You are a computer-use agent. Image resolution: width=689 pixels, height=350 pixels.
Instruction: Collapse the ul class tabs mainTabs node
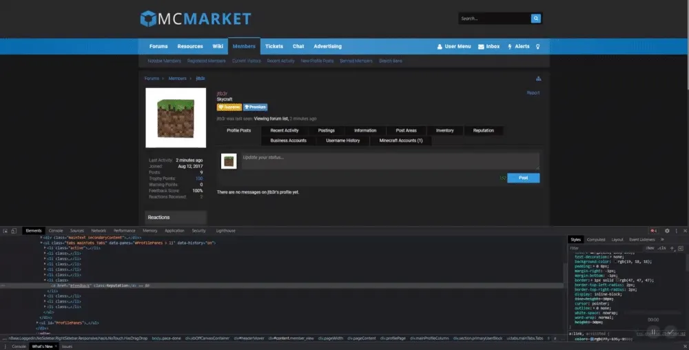point(41,243)
